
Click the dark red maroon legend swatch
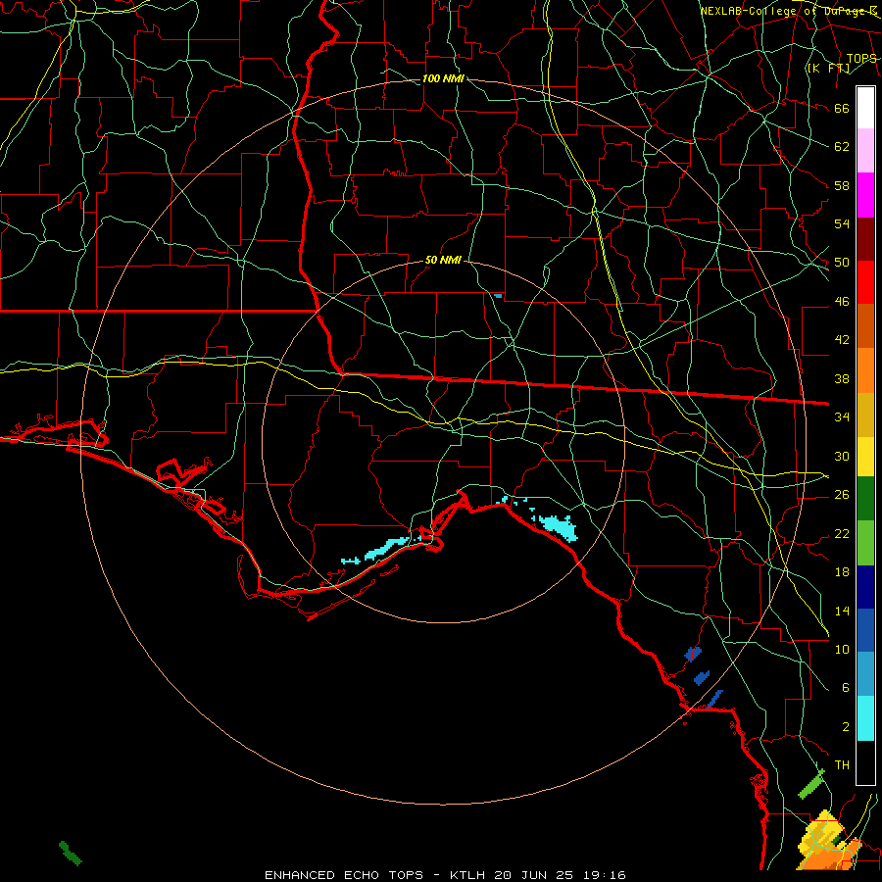[865, 239]
